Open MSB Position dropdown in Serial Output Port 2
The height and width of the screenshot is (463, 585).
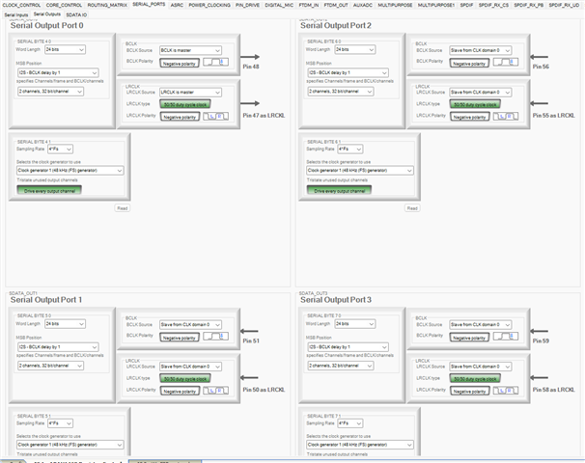[348, 72]
